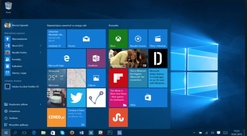Open the Sebastian Wosiński calendar tile

click(57, 39)
